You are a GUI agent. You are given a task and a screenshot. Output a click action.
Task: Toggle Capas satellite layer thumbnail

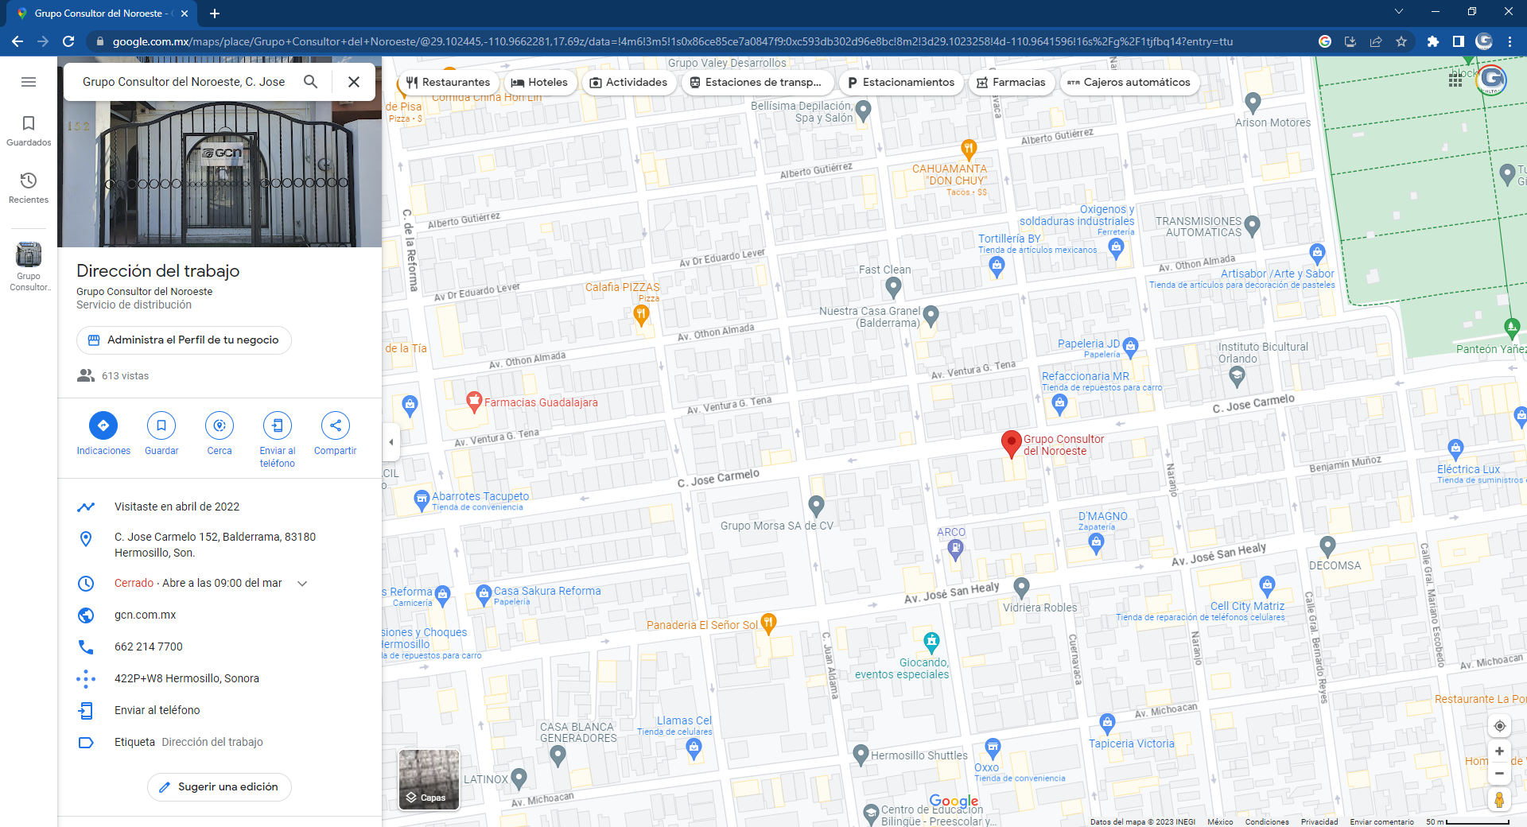429,779
